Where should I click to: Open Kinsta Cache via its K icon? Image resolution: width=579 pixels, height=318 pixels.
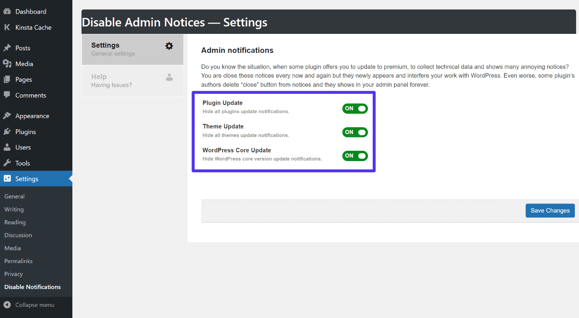pyautogui.click(x=7, y=27)
